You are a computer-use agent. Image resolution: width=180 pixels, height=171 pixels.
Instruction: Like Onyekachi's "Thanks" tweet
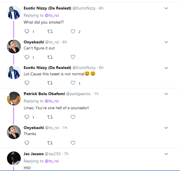[73, 143]
